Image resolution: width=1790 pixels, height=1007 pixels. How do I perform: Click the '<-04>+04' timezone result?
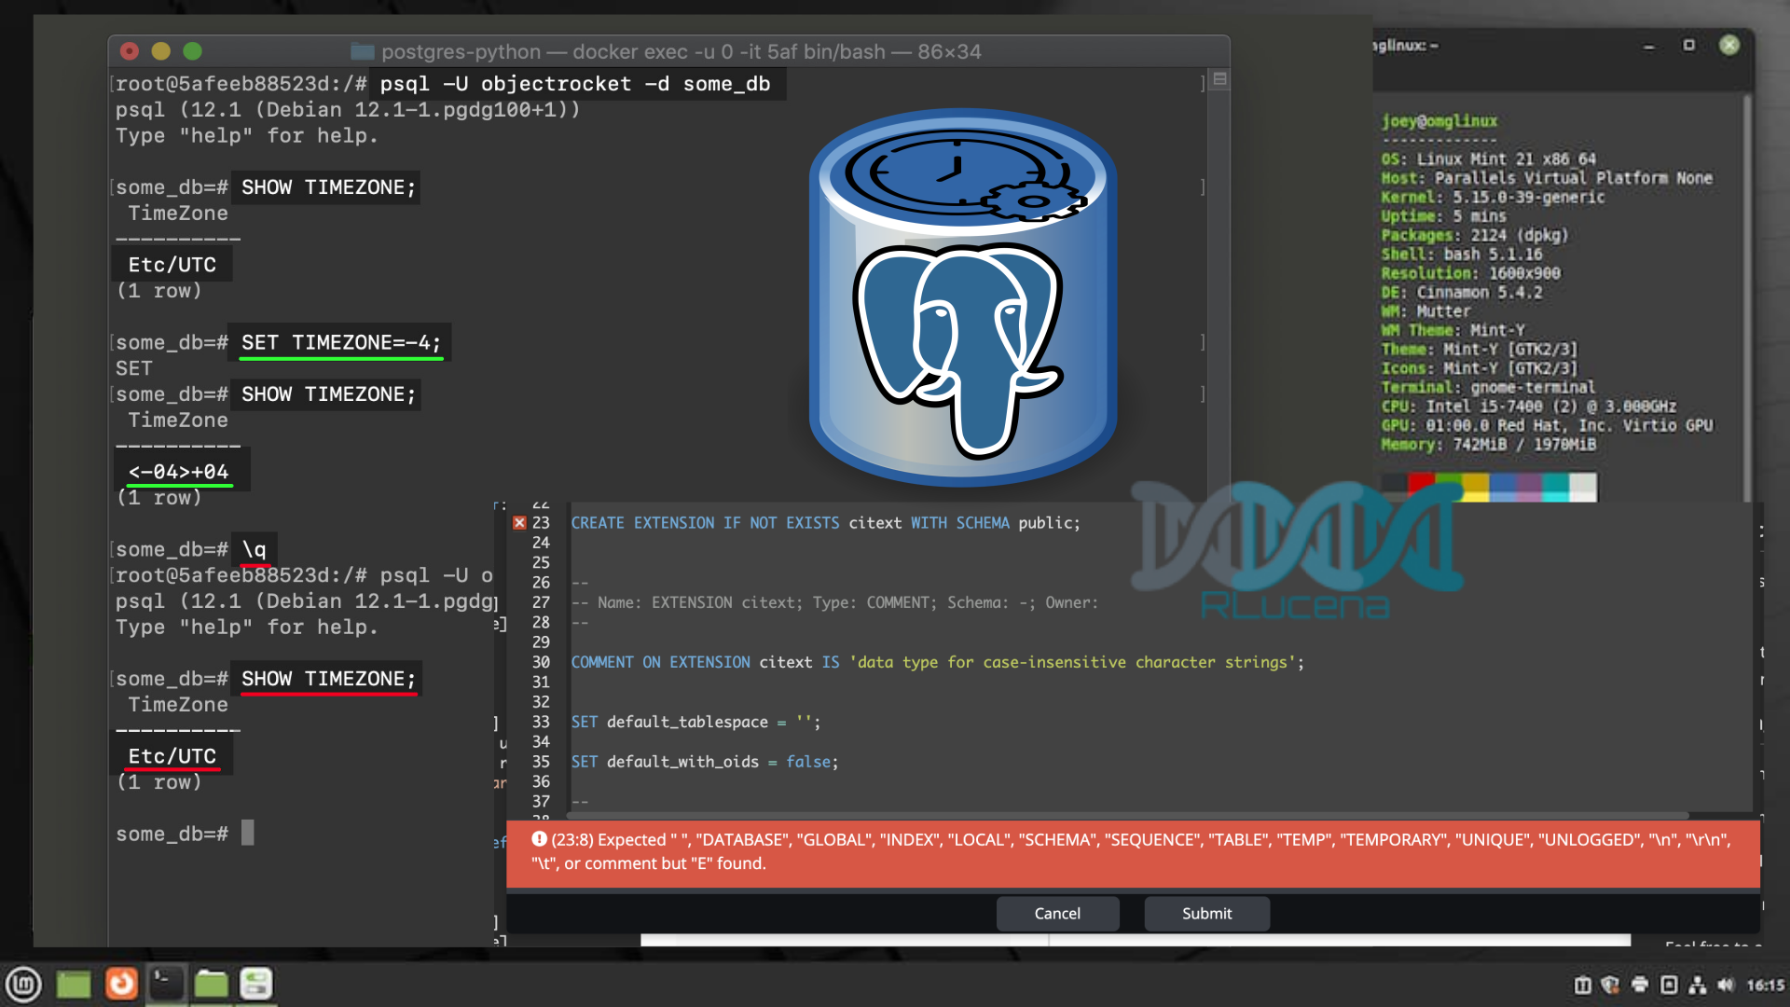pyautogui.click(x=178, y=472)
